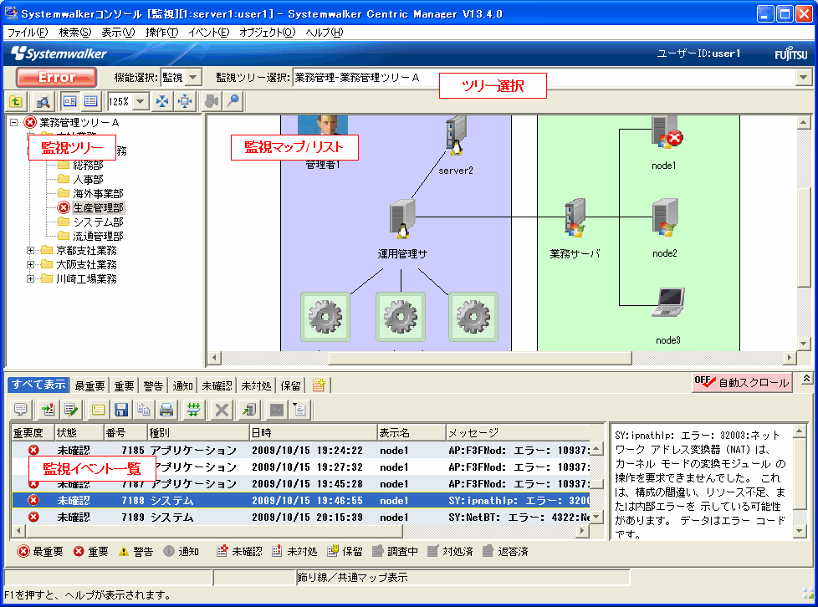Viewport: 818px width, 607px height.
Task: Switch to the 警告 event tab
Action: (x=153, y=385)
